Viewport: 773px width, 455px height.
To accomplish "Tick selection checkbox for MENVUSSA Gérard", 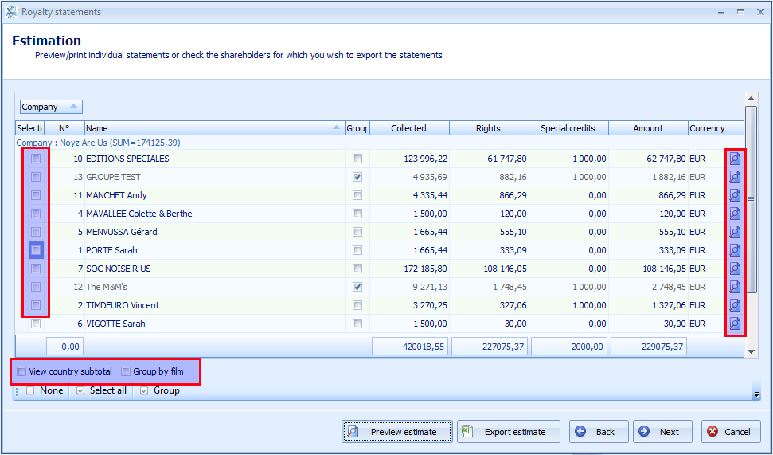I will [x=36, y=231].
